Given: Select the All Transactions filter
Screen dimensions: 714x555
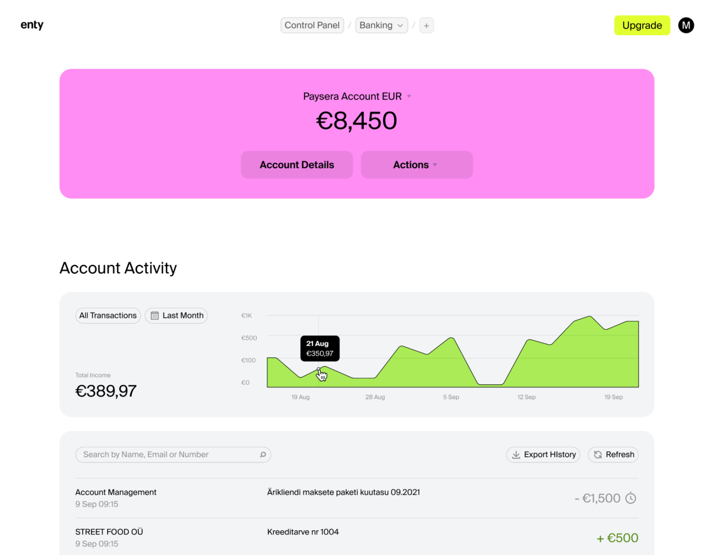Looking at the screenshot, I should [x=108, y=316].
